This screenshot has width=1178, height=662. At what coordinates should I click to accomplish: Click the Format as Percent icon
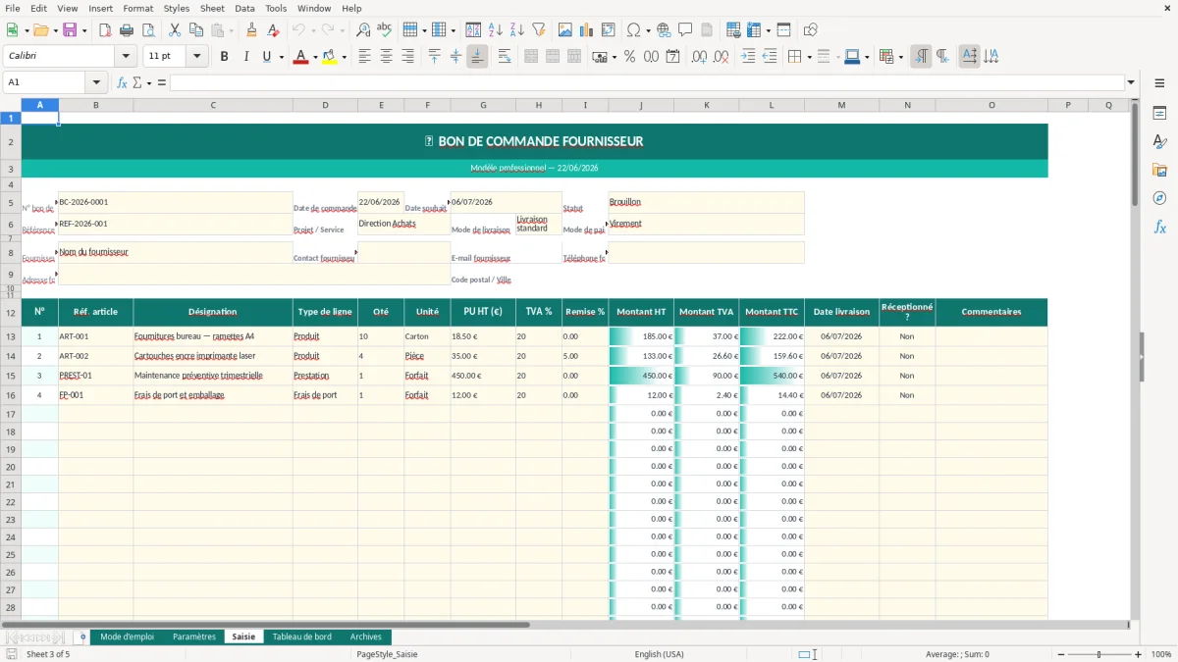(x=629, y=57)
